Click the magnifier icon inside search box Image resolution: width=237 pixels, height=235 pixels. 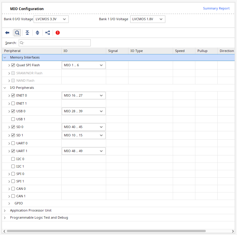click(x=22, y=43)
